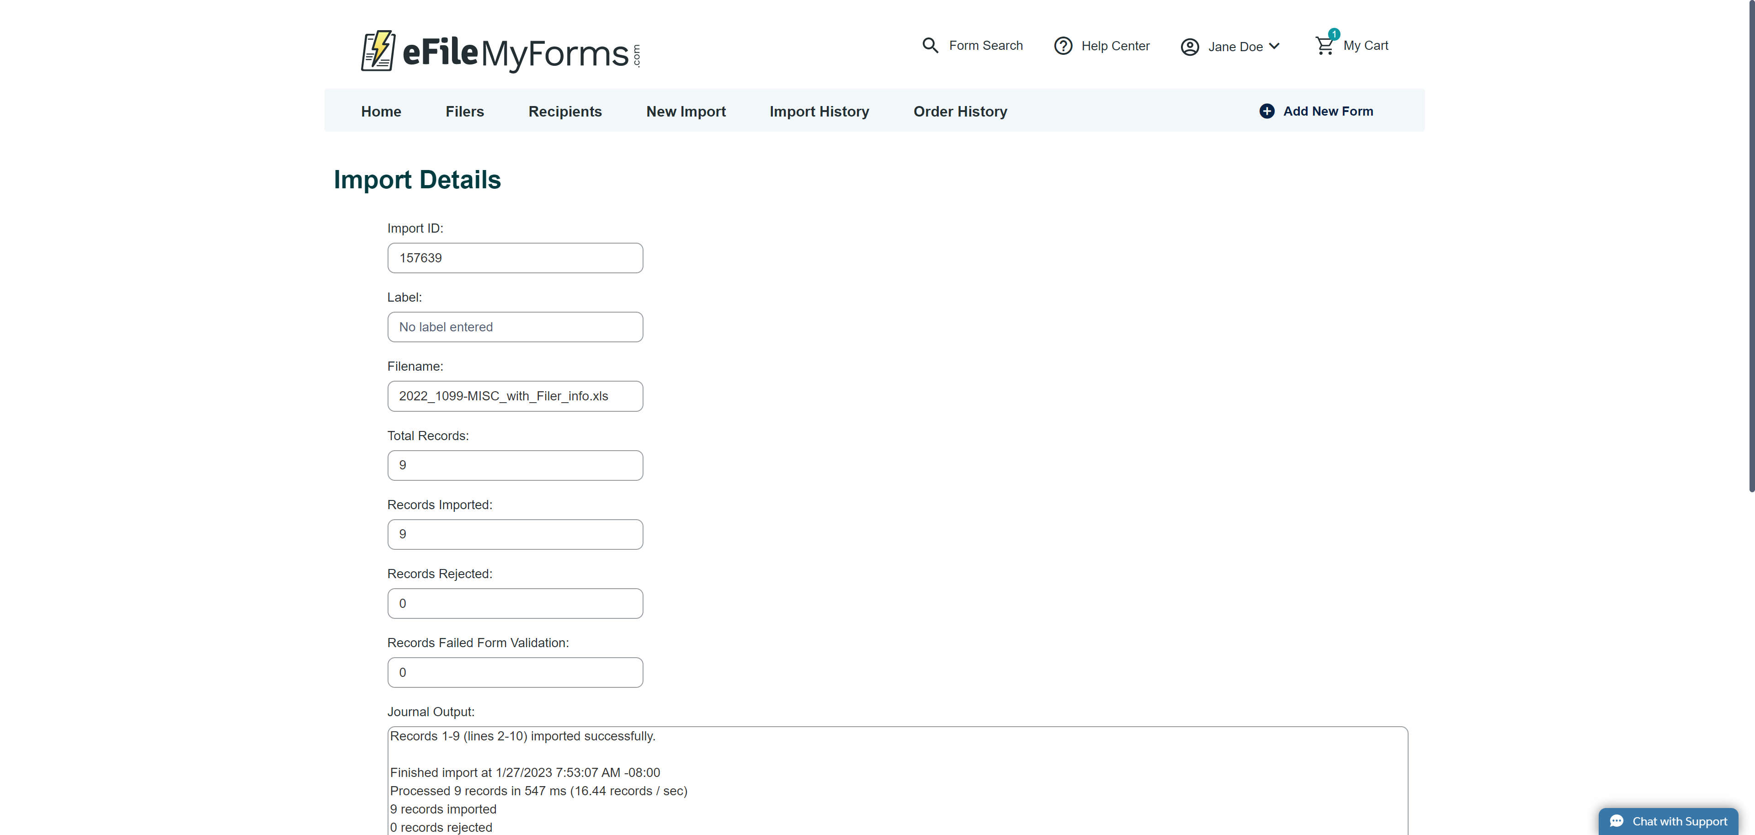Click the Filename input field
1755x835 pixels.
tap(515, 396)
